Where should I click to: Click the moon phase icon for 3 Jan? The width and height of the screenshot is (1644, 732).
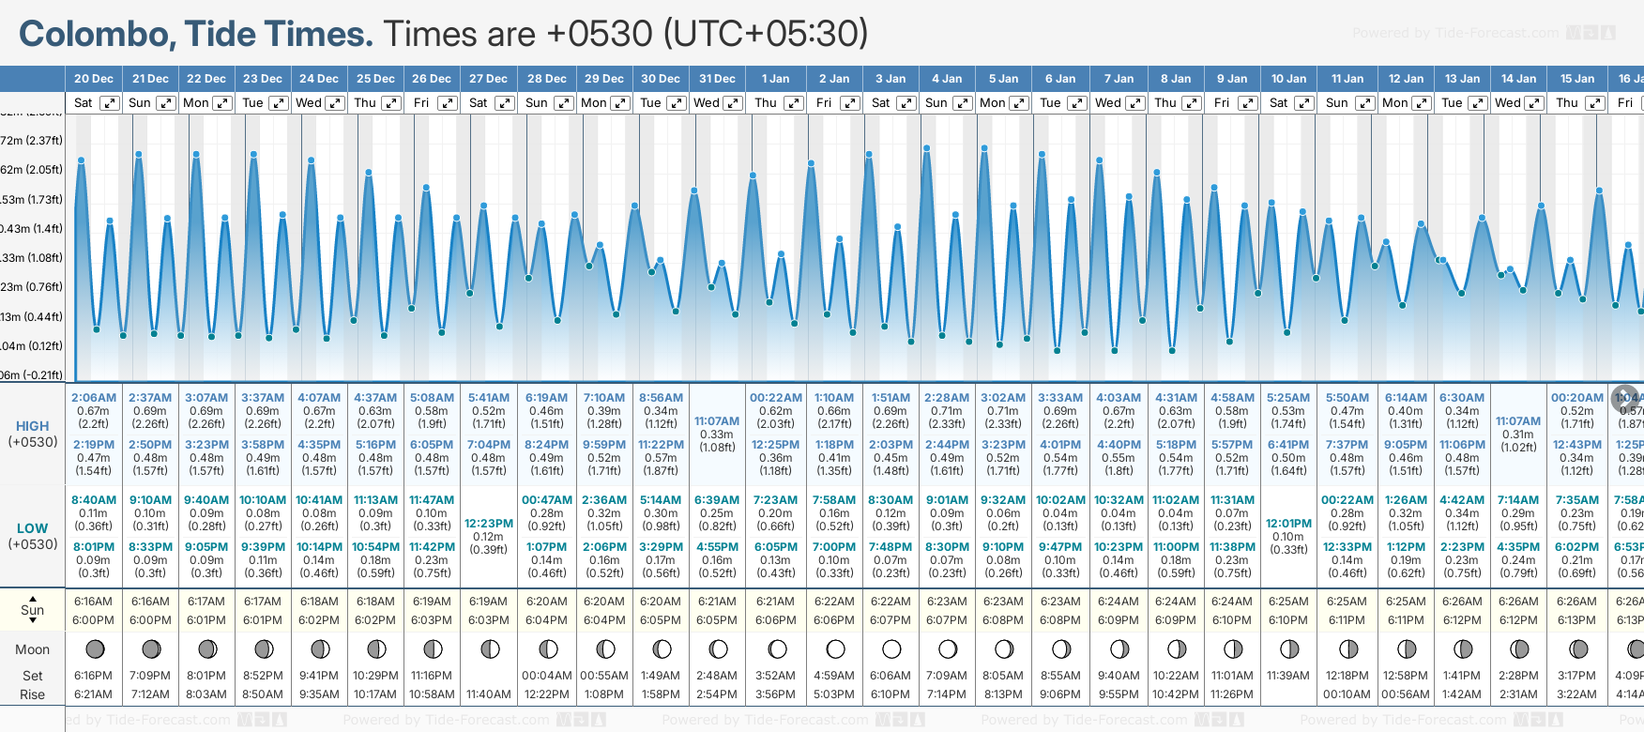[891, 648]
